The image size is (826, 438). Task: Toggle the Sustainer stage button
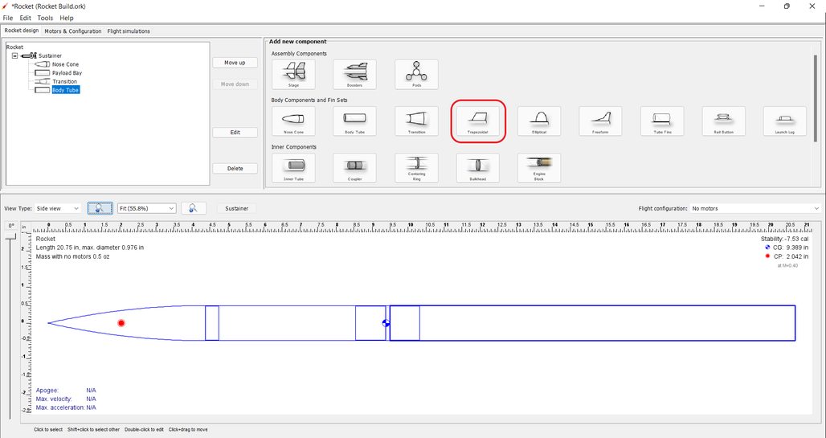235,208
